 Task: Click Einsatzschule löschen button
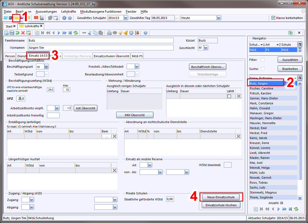tap(221, 205)
